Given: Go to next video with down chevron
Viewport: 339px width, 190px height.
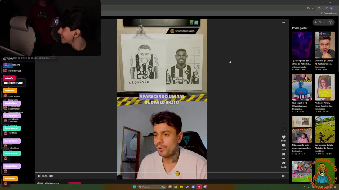Looking at the screenshot, I should click(283, 131).
